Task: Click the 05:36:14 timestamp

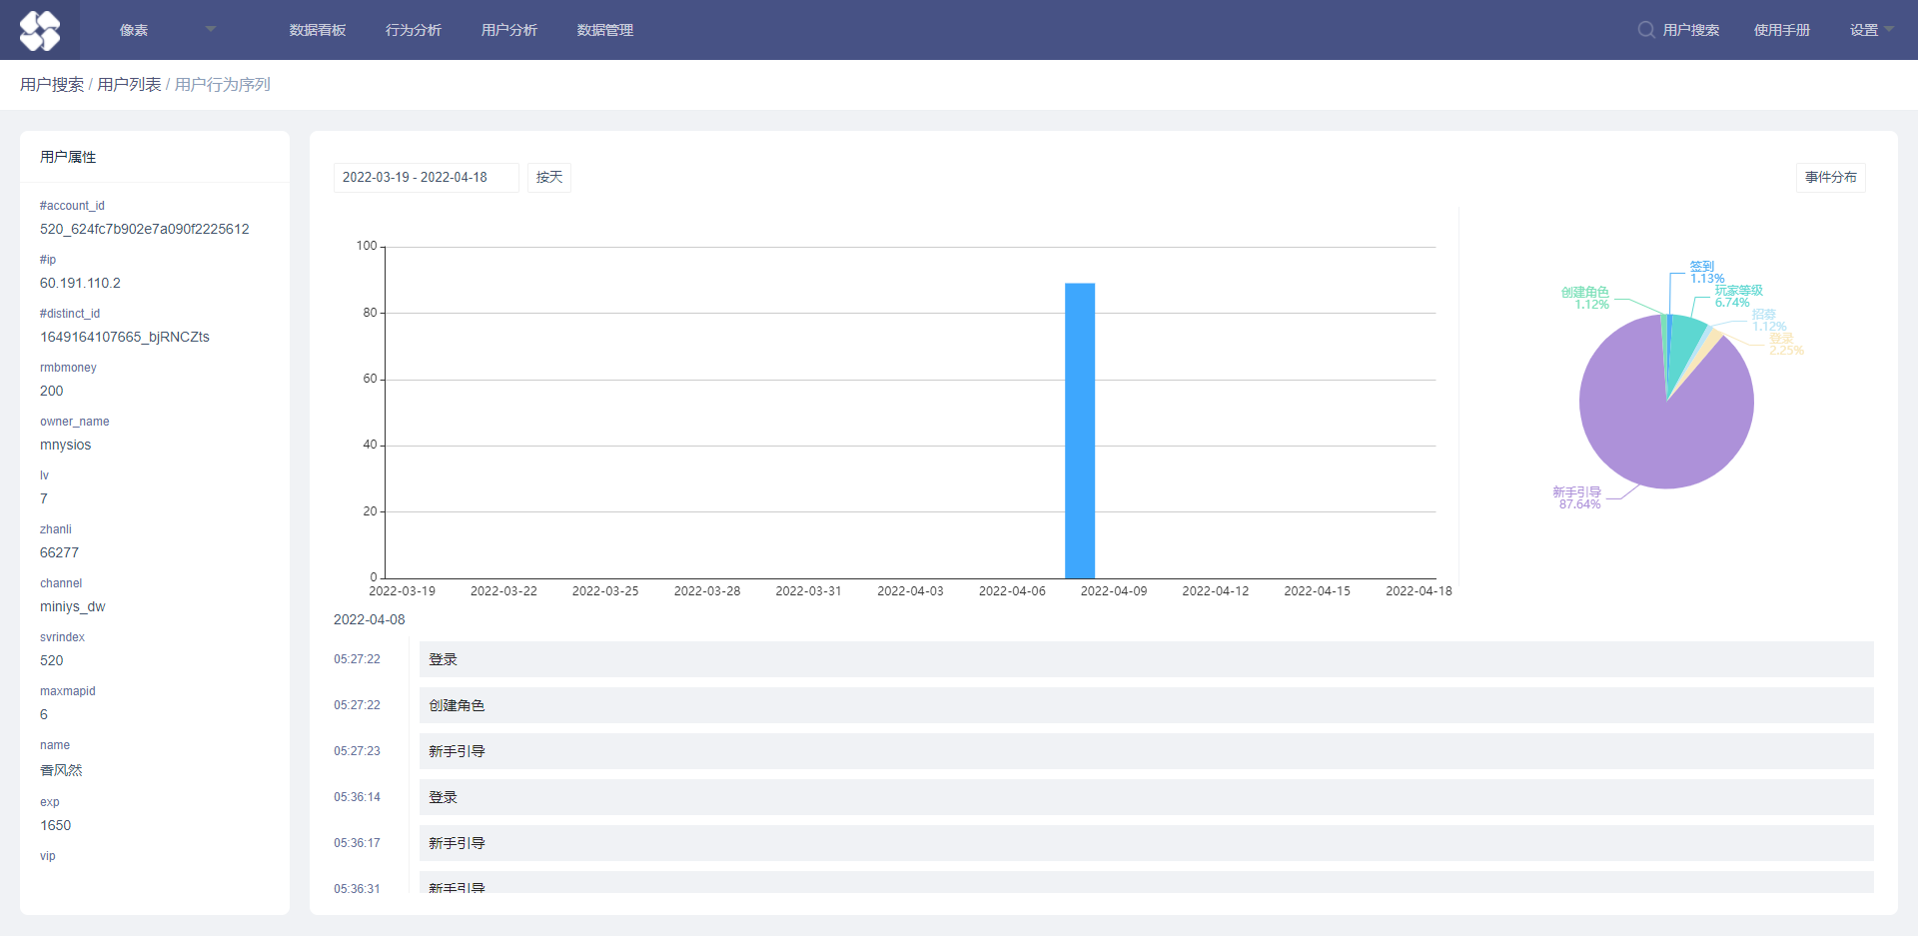Action: [357, 797]
